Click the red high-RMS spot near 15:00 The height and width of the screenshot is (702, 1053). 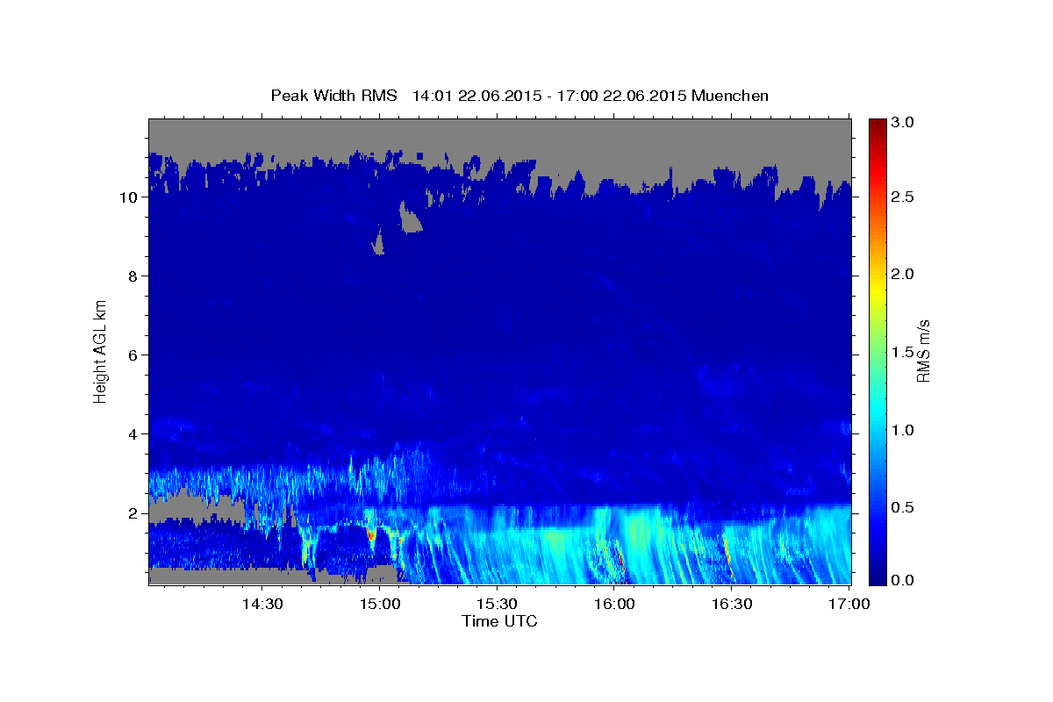click(x=370, y=533)
